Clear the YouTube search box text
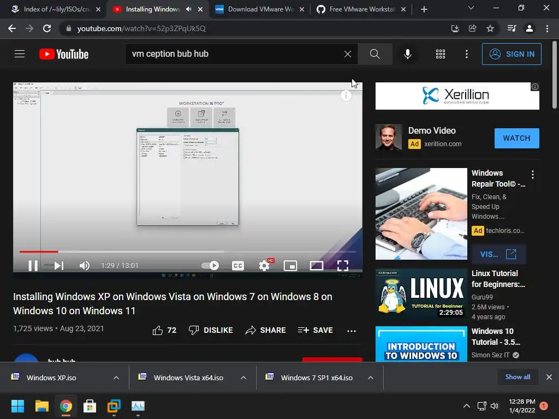559x419 pixels. 348,54
